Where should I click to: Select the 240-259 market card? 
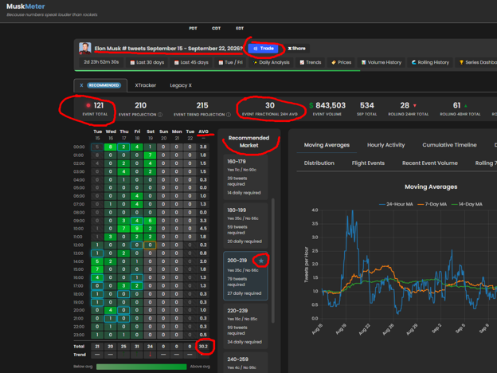coord(245,363)
